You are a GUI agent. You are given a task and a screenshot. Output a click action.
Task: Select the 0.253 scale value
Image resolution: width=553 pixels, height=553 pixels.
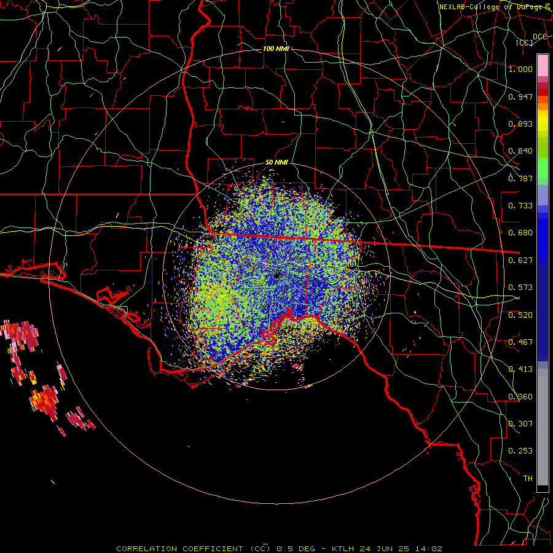520,451
